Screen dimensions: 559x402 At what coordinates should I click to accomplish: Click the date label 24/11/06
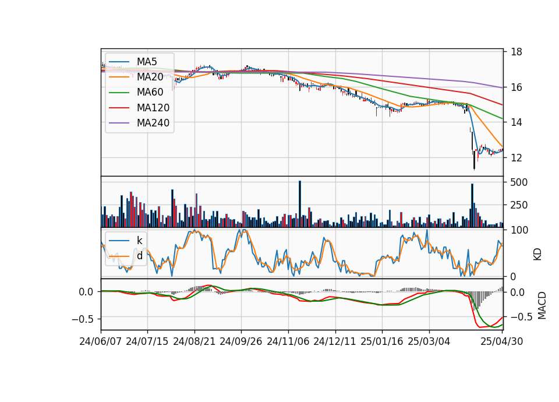(x=288, y=341)
